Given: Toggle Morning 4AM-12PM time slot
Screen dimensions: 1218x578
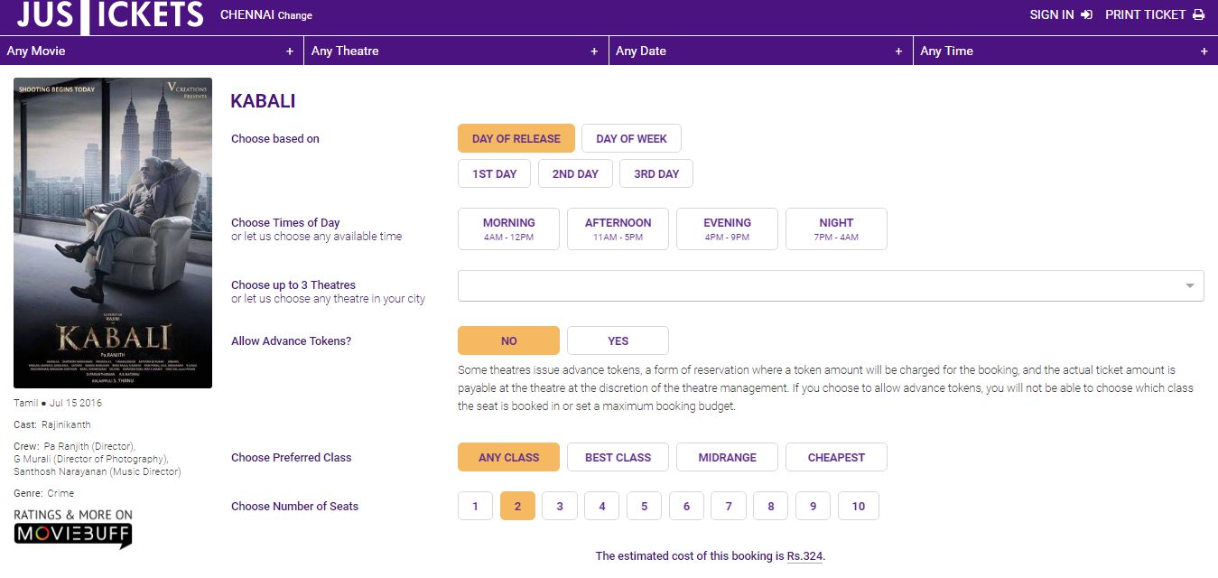Looking at the screenshot, I should (508, 228).
